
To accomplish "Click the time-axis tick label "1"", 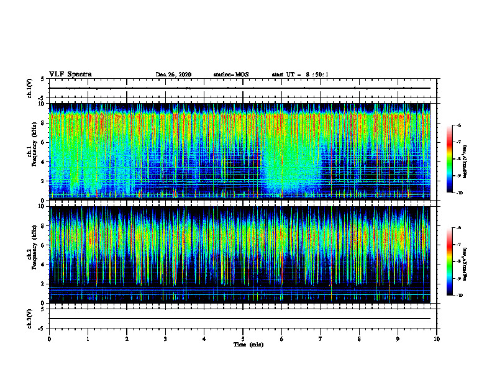I will pyautogui.click(x=88, y=339).
